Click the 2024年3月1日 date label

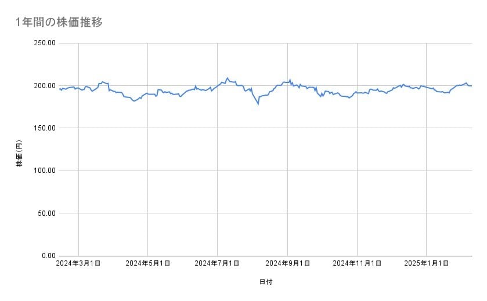78,263
